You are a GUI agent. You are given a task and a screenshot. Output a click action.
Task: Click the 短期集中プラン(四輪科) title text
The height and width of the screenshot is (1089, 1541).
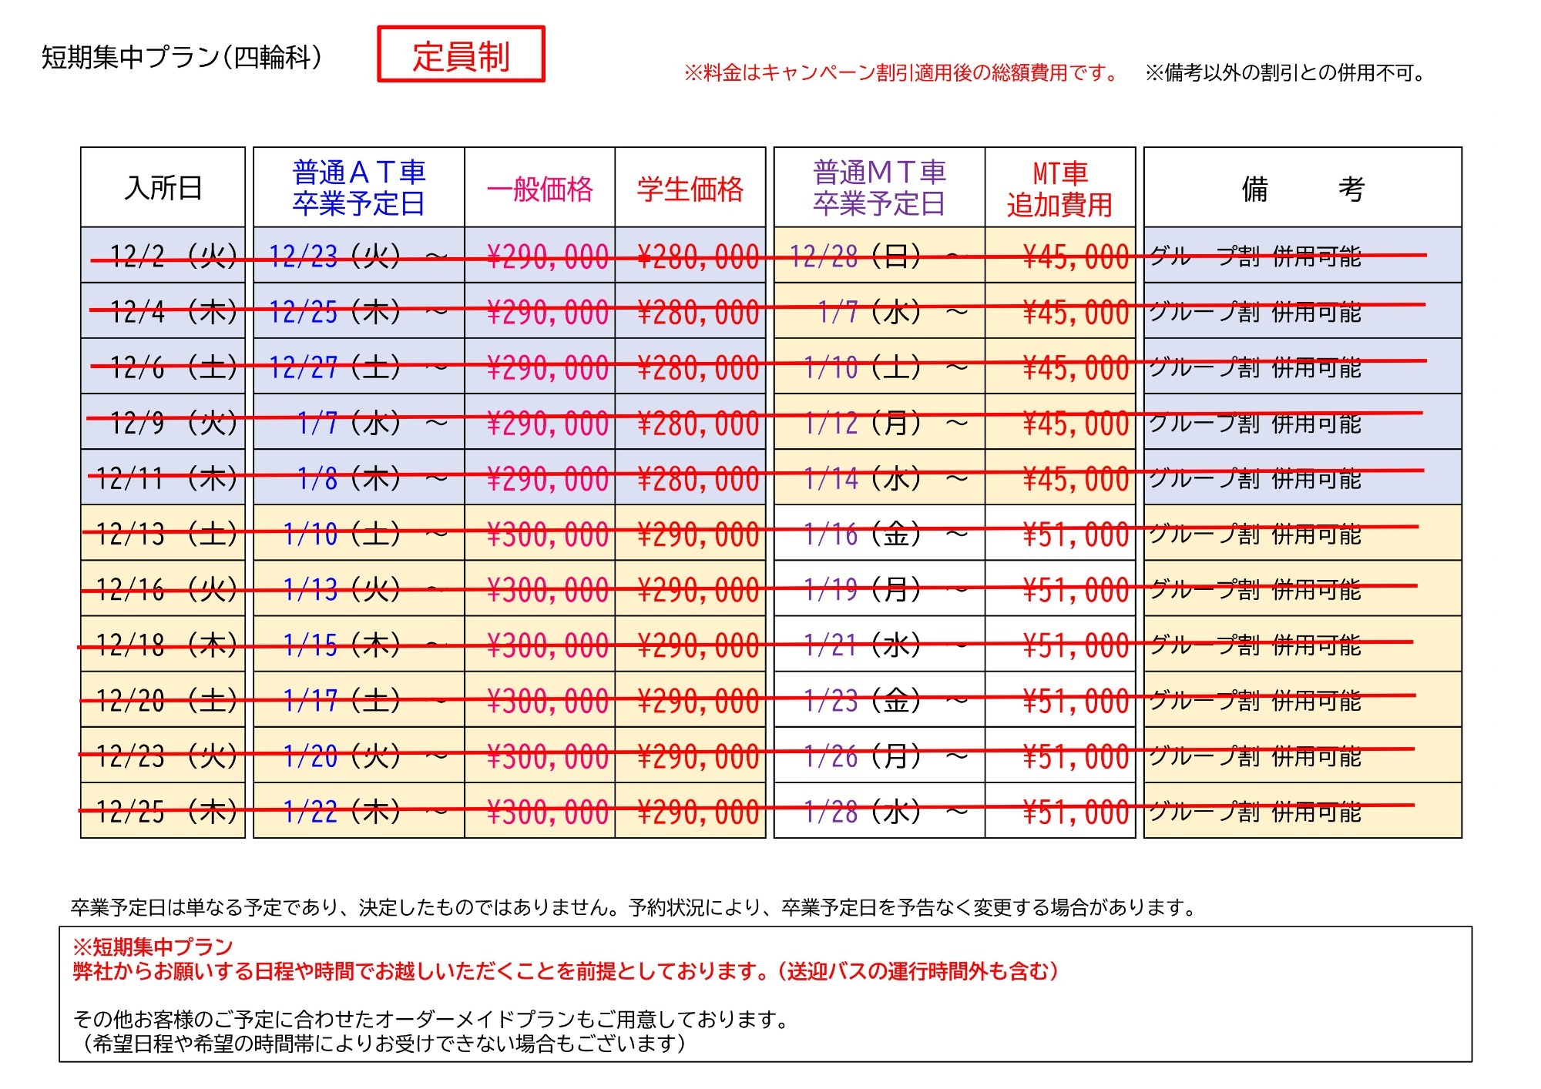point(182,57)
